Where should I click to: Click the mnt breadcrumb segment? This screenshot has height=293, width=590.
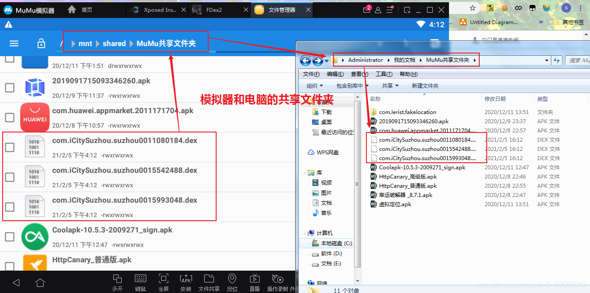pos(85,43)
